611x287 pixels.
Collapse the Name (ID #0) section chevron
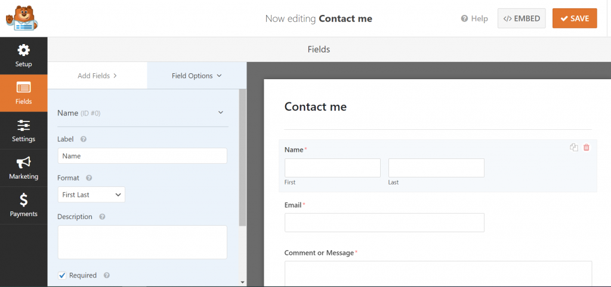[x=221, y=113]
